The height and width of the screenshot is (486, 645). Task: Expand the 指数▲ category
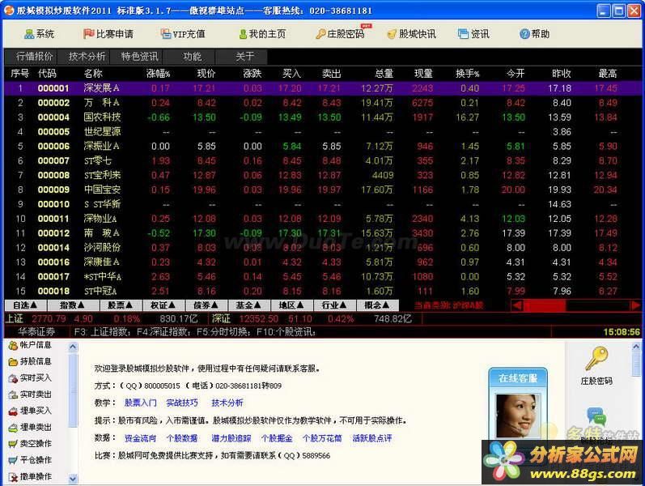click(x=73, y=305)
